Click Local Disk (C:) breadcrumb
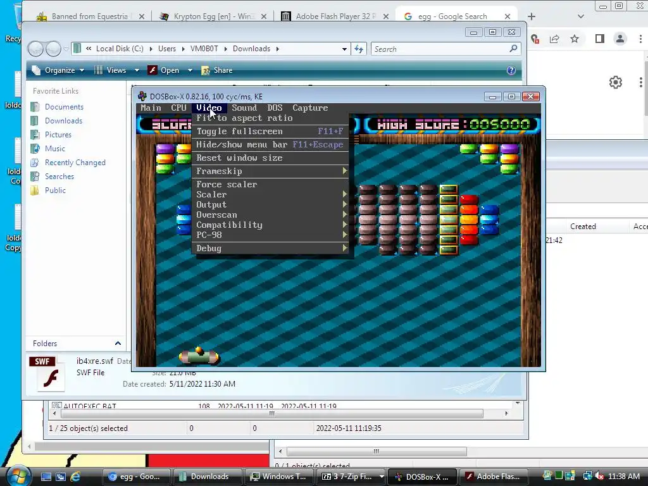 coord(120,49)
